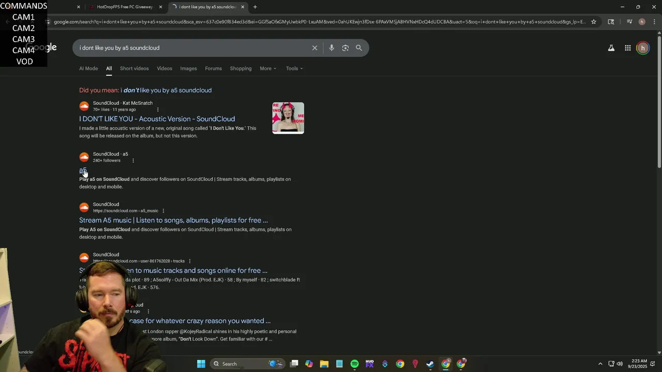This screenshot has height=372, width=662.
Task: Open the Google account avatar
Action: 643,48
